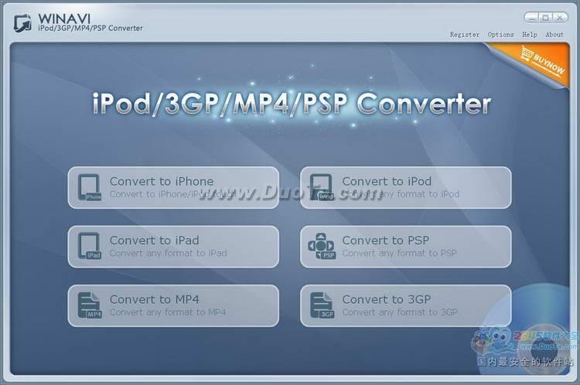
Task: Click 'Convert any format to PSP' subtitle
Action: [x=400, y=254]
